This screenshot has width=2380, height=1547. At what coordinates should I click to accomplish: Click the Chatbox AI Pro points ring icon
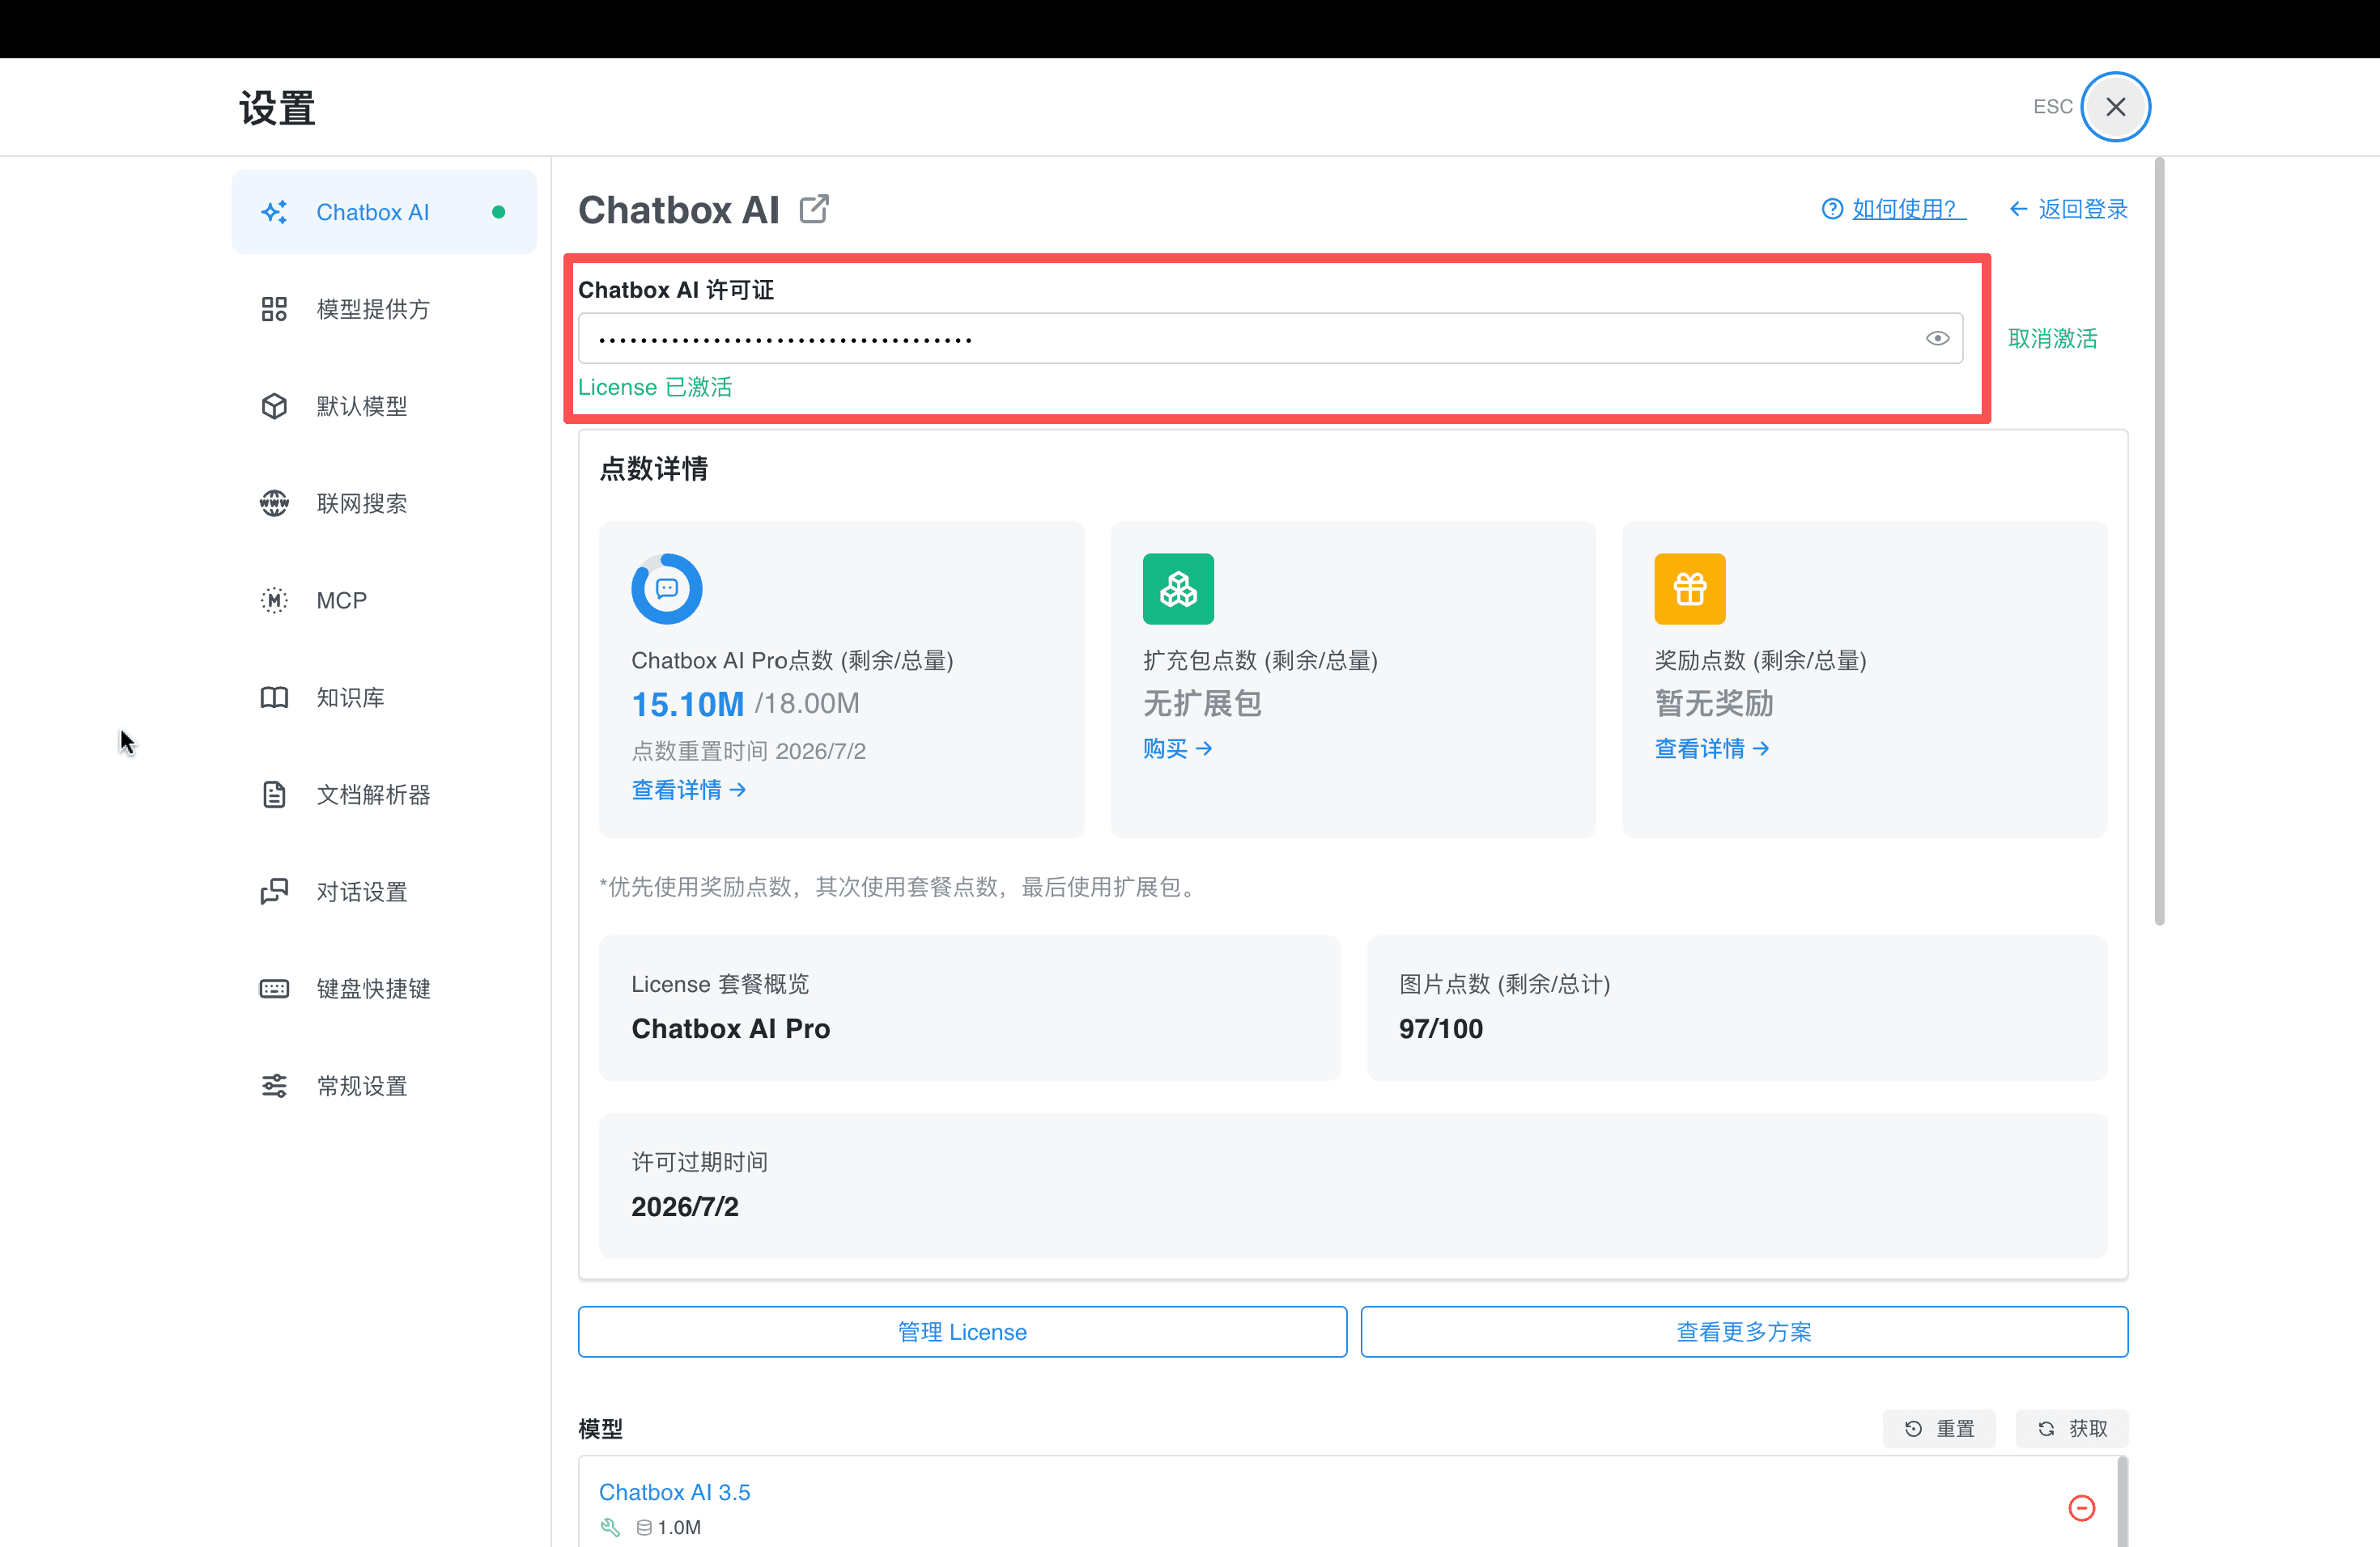coord(667,588)
